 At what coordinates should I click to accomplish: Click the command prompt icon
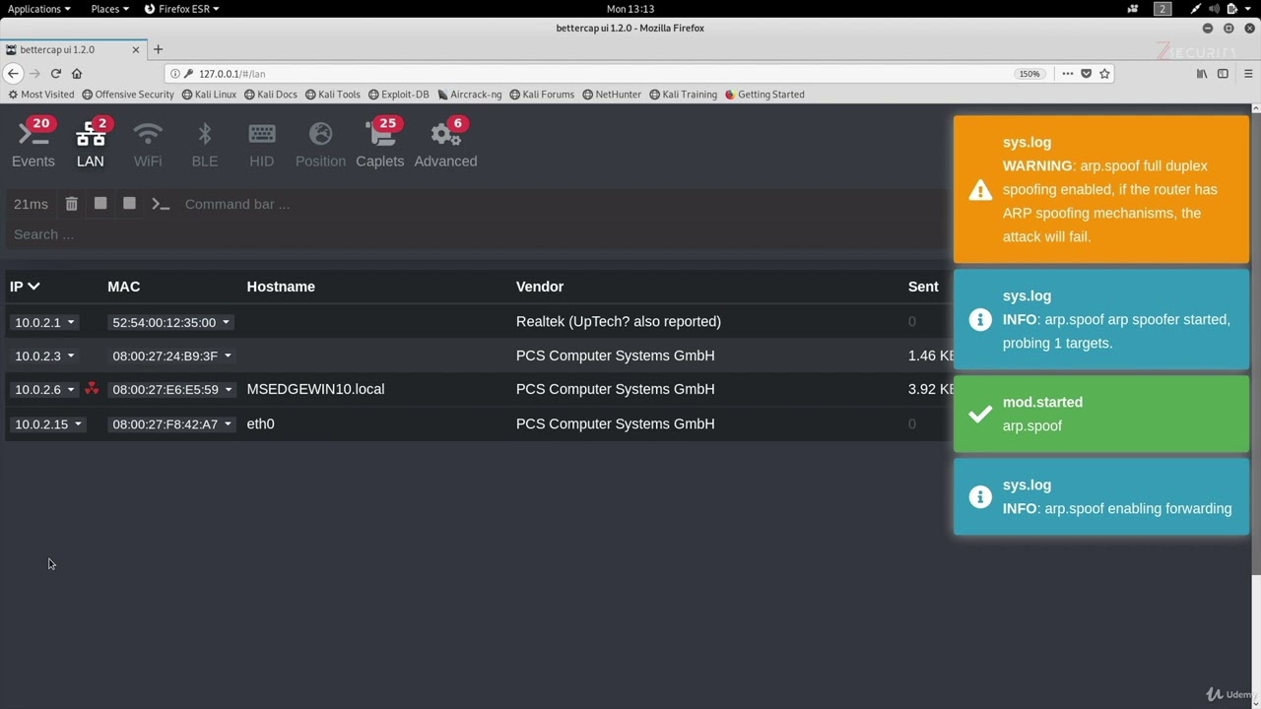click(161, 204)
